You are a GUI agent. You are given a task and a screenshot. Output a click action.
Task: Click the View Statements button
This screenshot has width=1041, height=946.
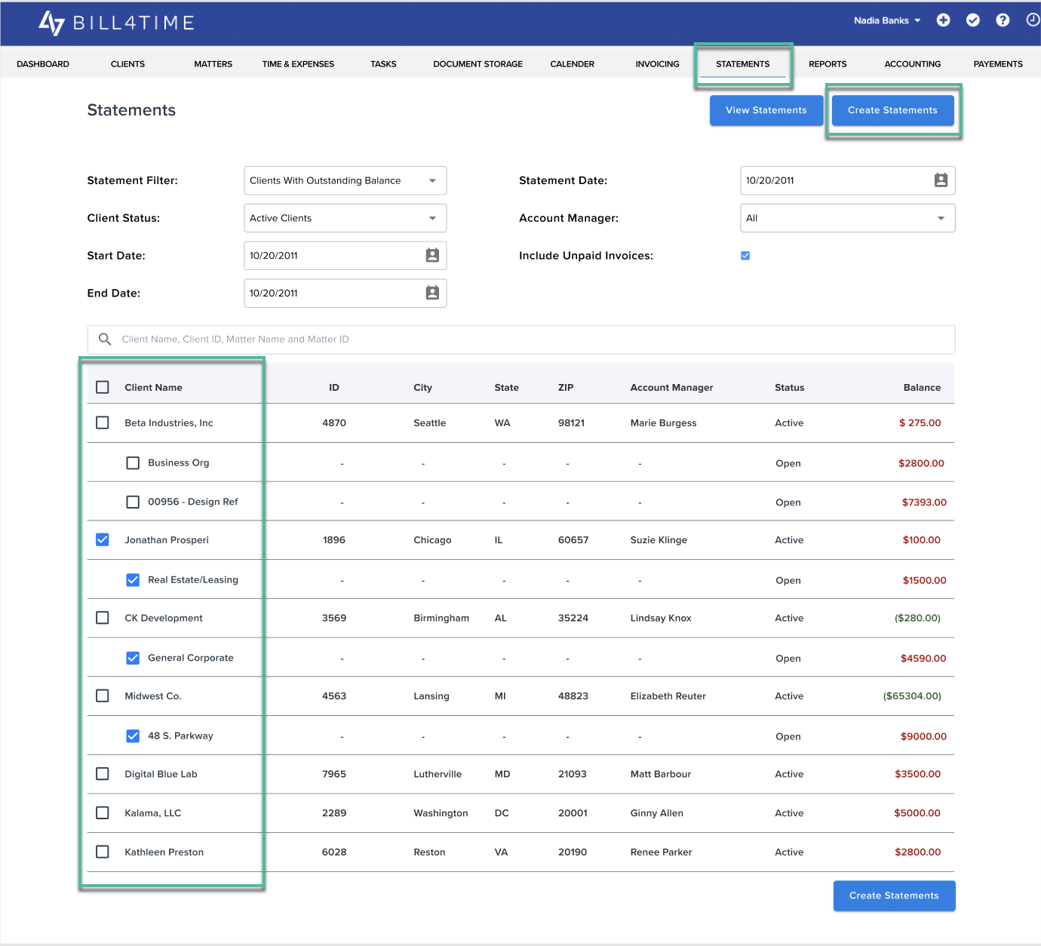tap(766, 110)
